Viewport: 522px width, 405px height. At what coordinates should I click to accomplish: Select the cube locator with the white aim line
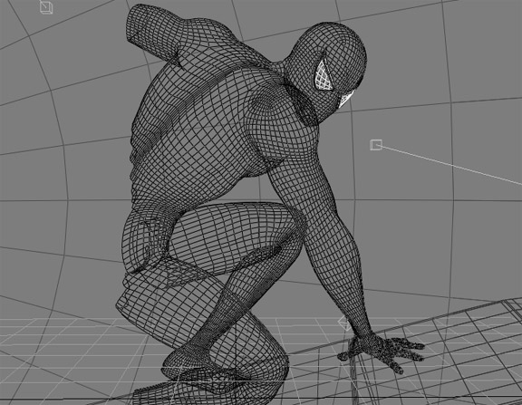coord(376,145)
